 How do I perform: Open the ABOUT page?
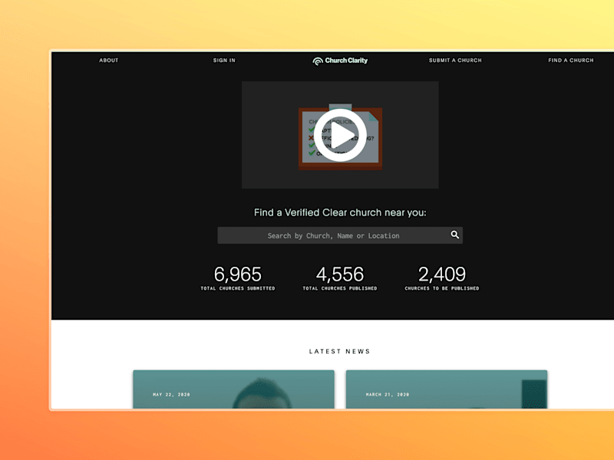pyautogui.click(x=108, y=61)
